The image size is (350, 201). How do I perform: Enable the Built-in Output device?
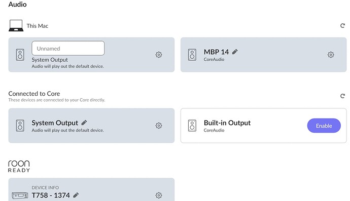[x=324, y=126]
